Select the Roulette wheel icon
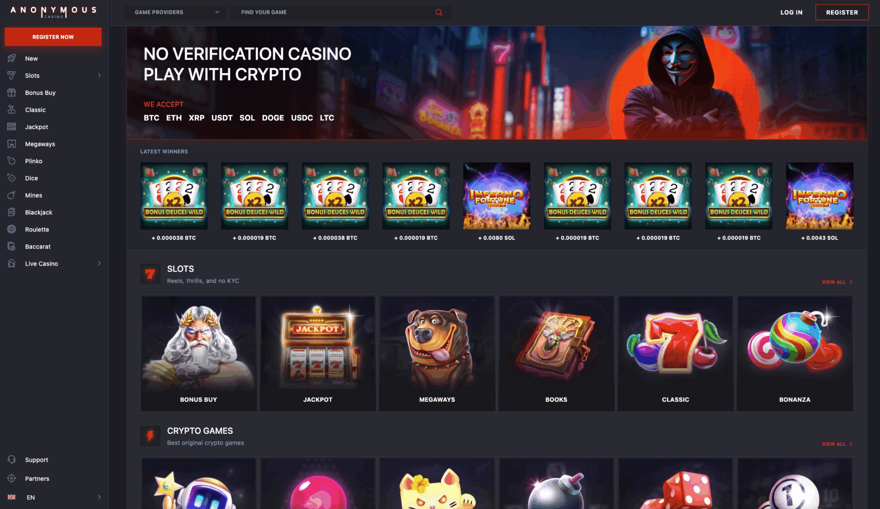Image resolution: width=880 pixels, height=509 pixels. (x=12, y=229)
